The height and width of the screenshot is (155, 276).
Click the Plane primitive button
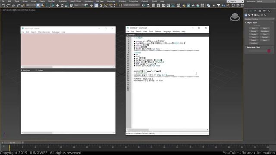[264, 40]
